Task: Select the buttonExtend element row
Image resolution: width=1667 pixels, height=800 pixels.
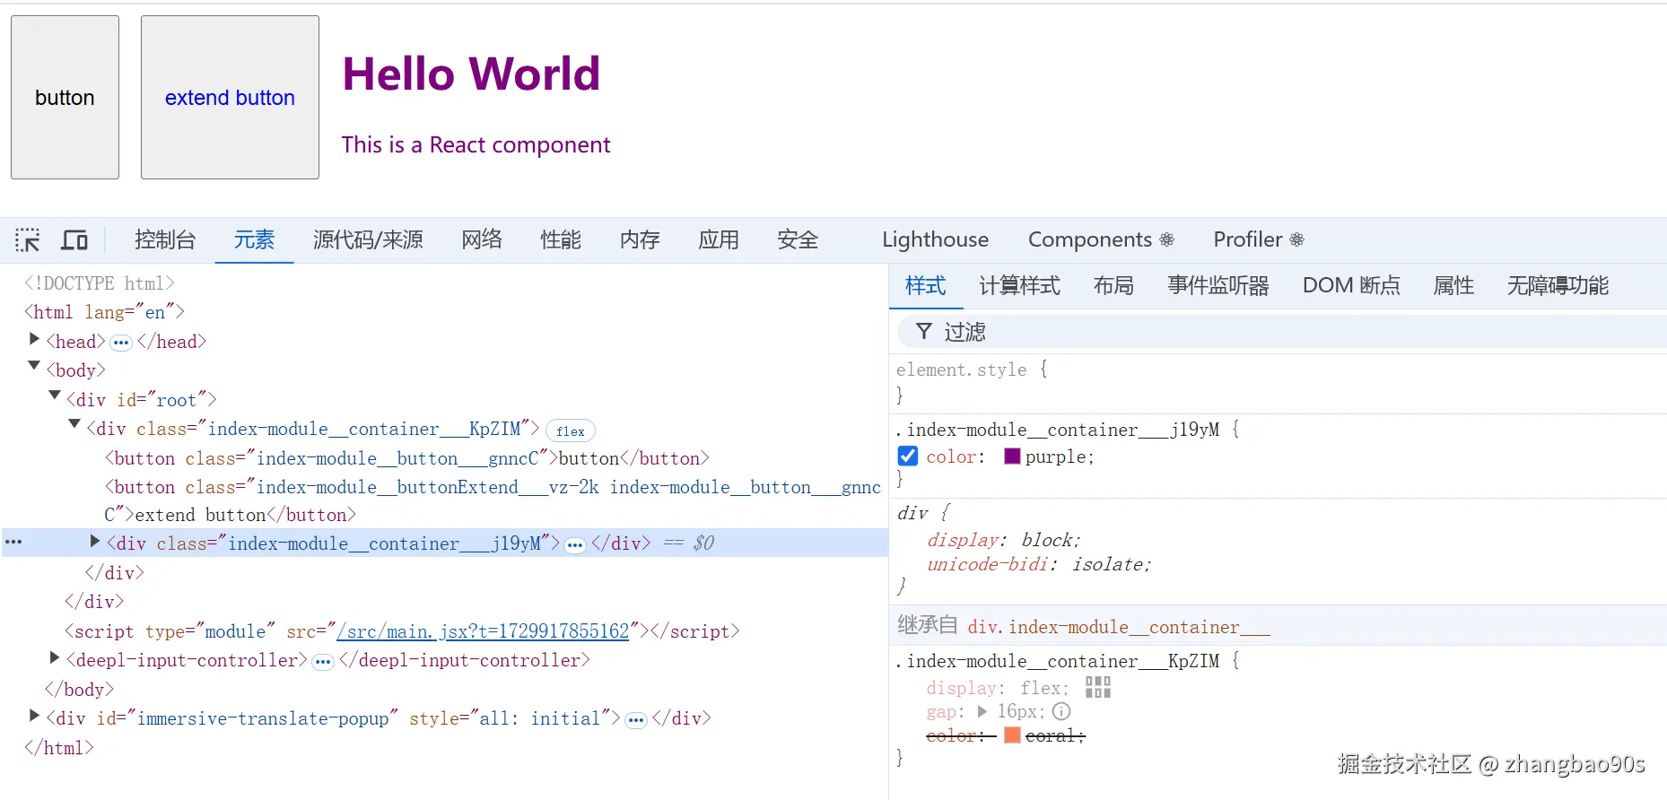Action: click(x=445, y=500)
